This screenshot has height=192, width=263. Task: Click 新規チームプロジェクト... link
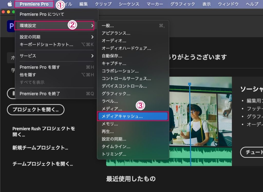coord(40,148)
